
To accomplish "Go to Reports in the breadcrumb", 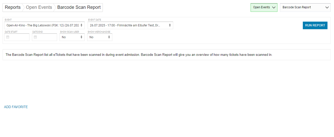I will [13, 7].
